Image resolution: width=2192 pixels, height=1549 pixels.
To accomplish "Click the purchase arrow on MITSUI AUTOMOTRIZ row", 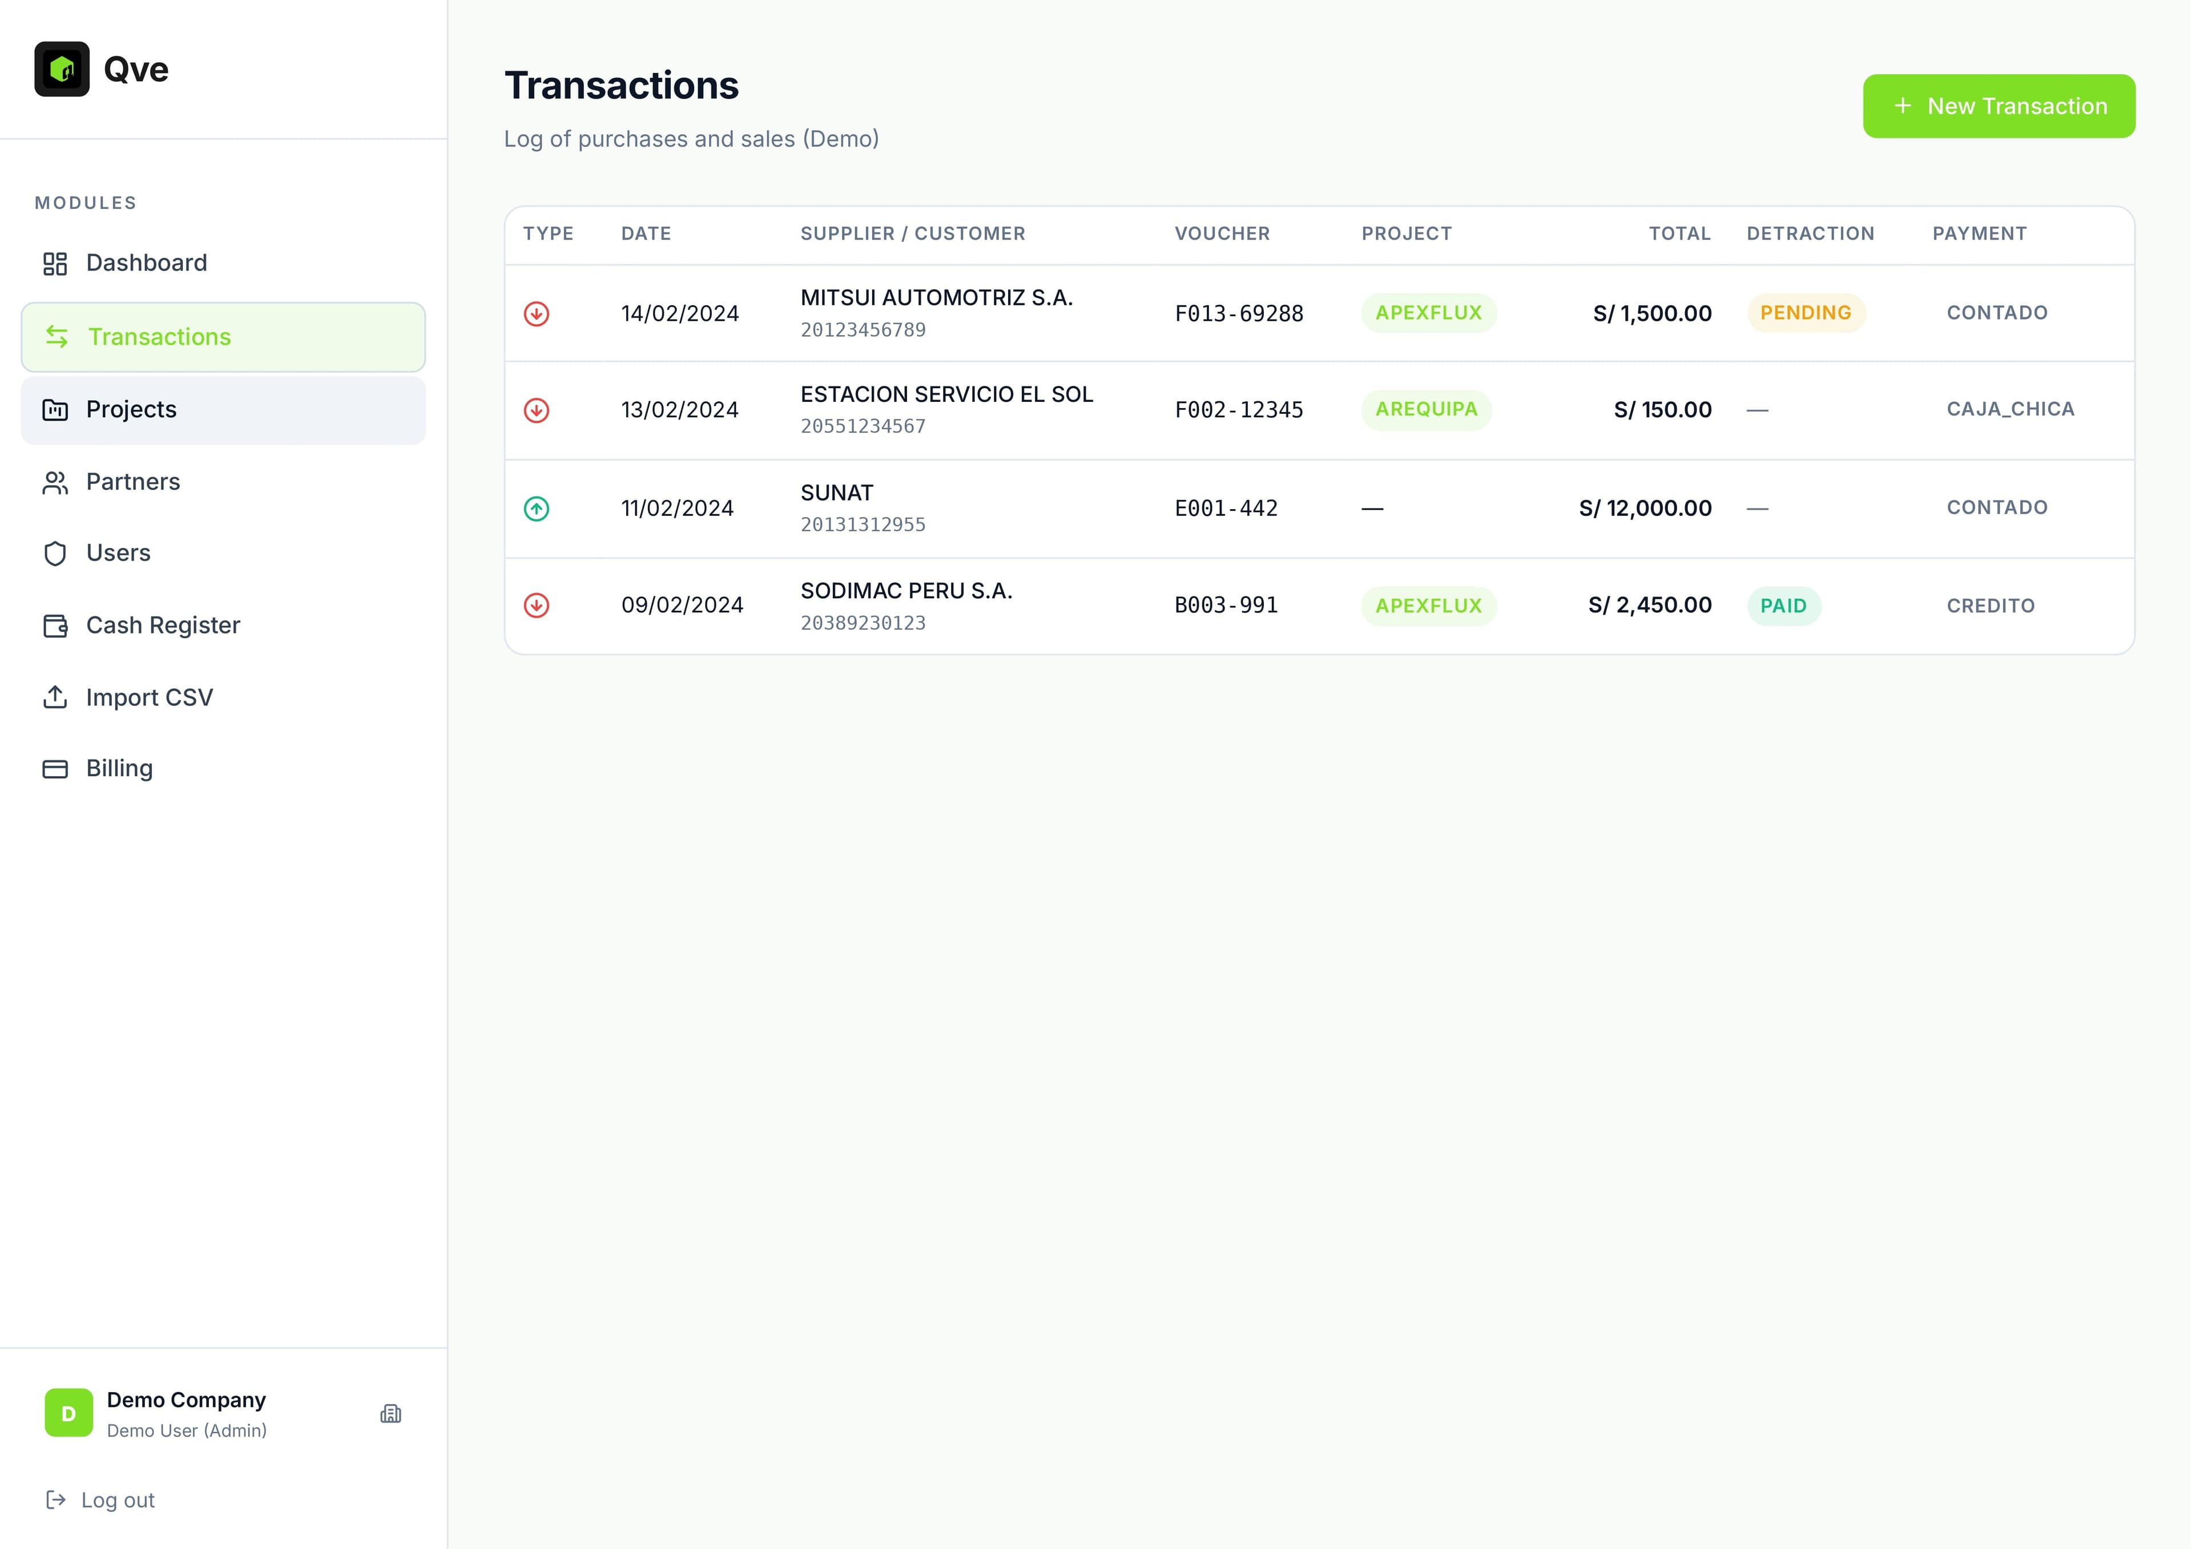I will tap(537, 313).
